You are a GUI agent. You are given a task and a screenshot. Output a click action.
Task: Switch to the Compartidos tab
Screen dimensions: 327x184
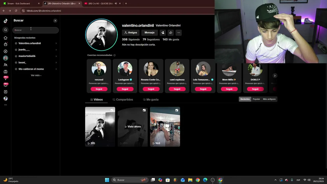(123, 100)
